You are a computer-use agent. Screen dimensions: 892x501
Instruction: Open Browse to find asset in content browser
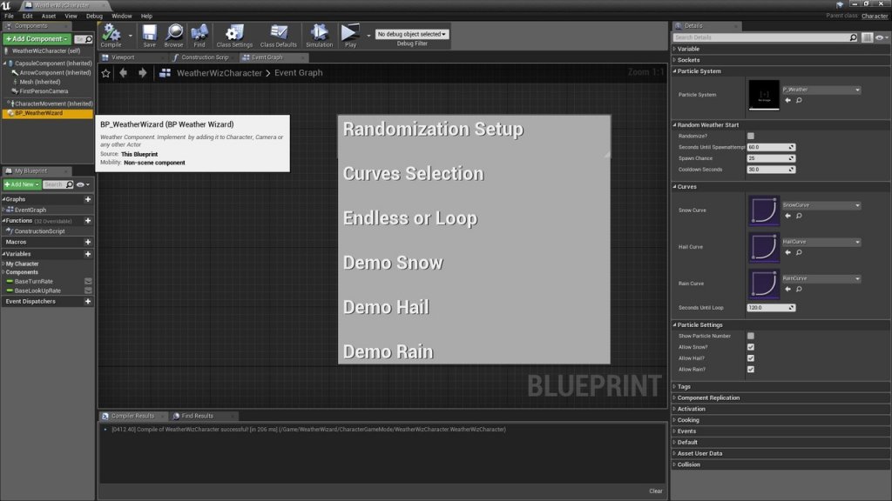click(173, 35)
